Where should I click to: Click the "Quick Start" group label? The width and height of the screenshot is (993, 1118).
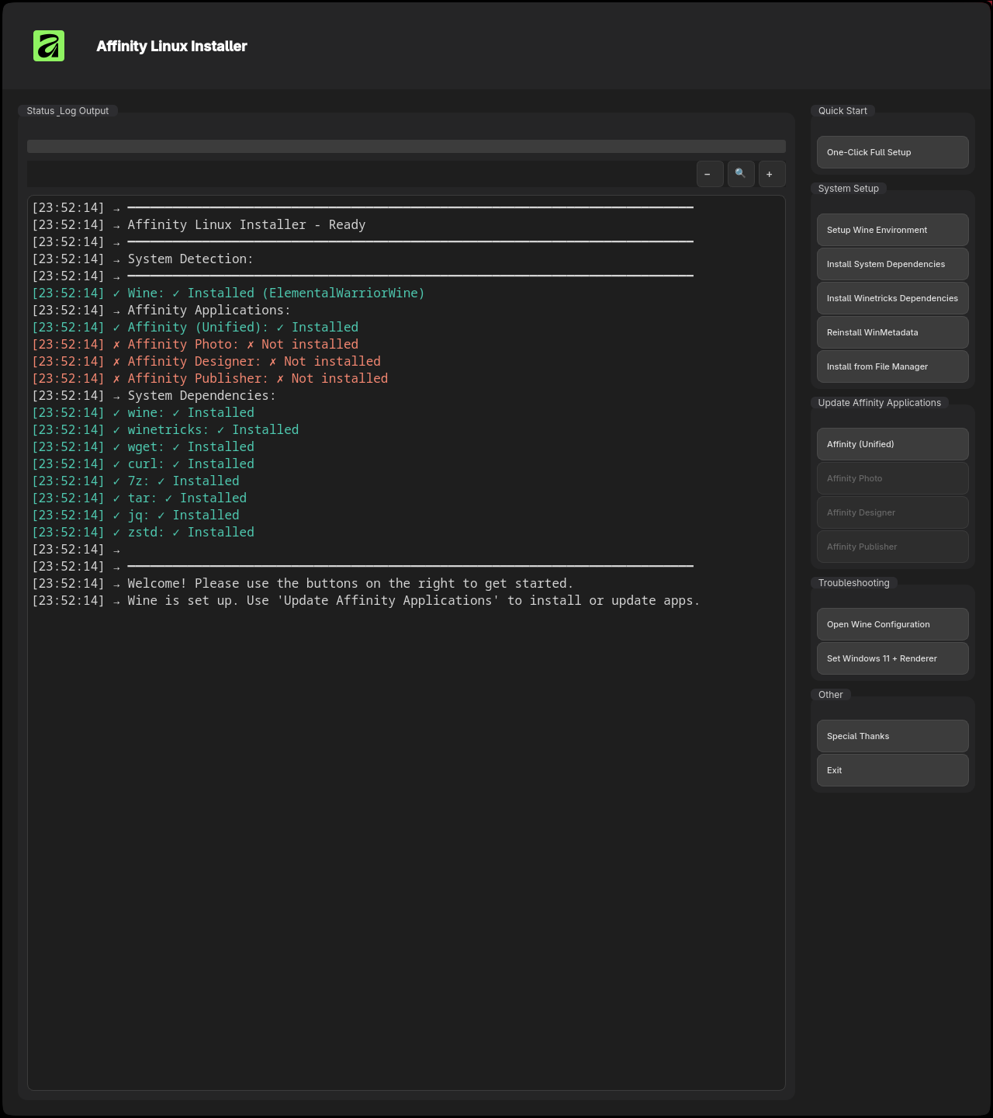point(842,111)
